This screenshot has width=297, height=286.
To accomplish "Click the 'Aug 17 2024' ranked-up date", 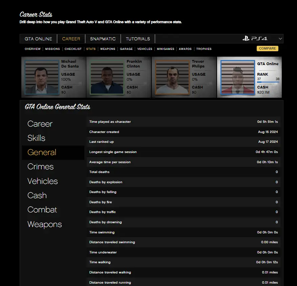I will point(268,142).
